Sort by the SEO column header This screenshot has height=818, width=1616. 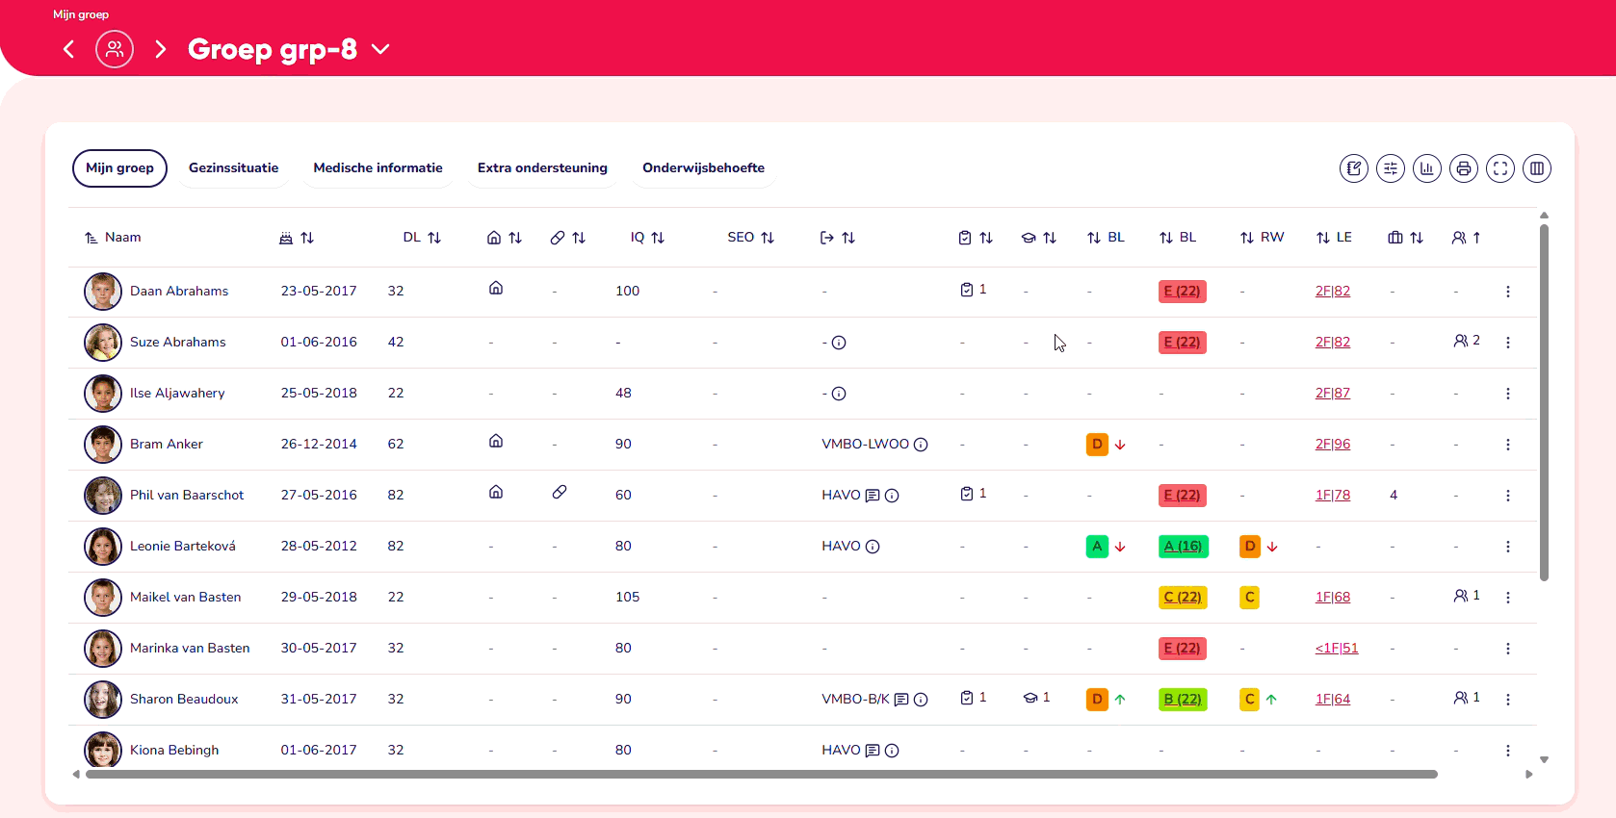tap(750, 238)
